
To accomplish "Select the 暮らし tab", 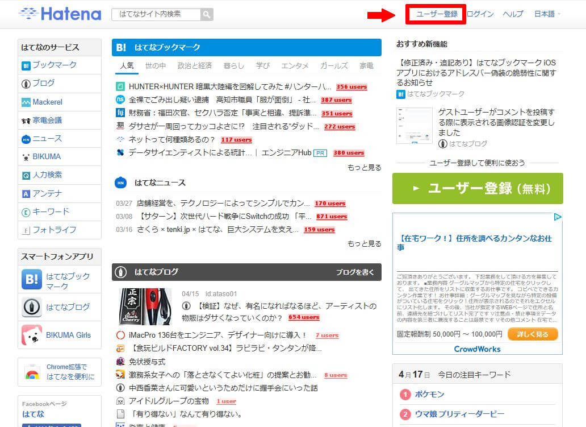I will click(234, 66).
